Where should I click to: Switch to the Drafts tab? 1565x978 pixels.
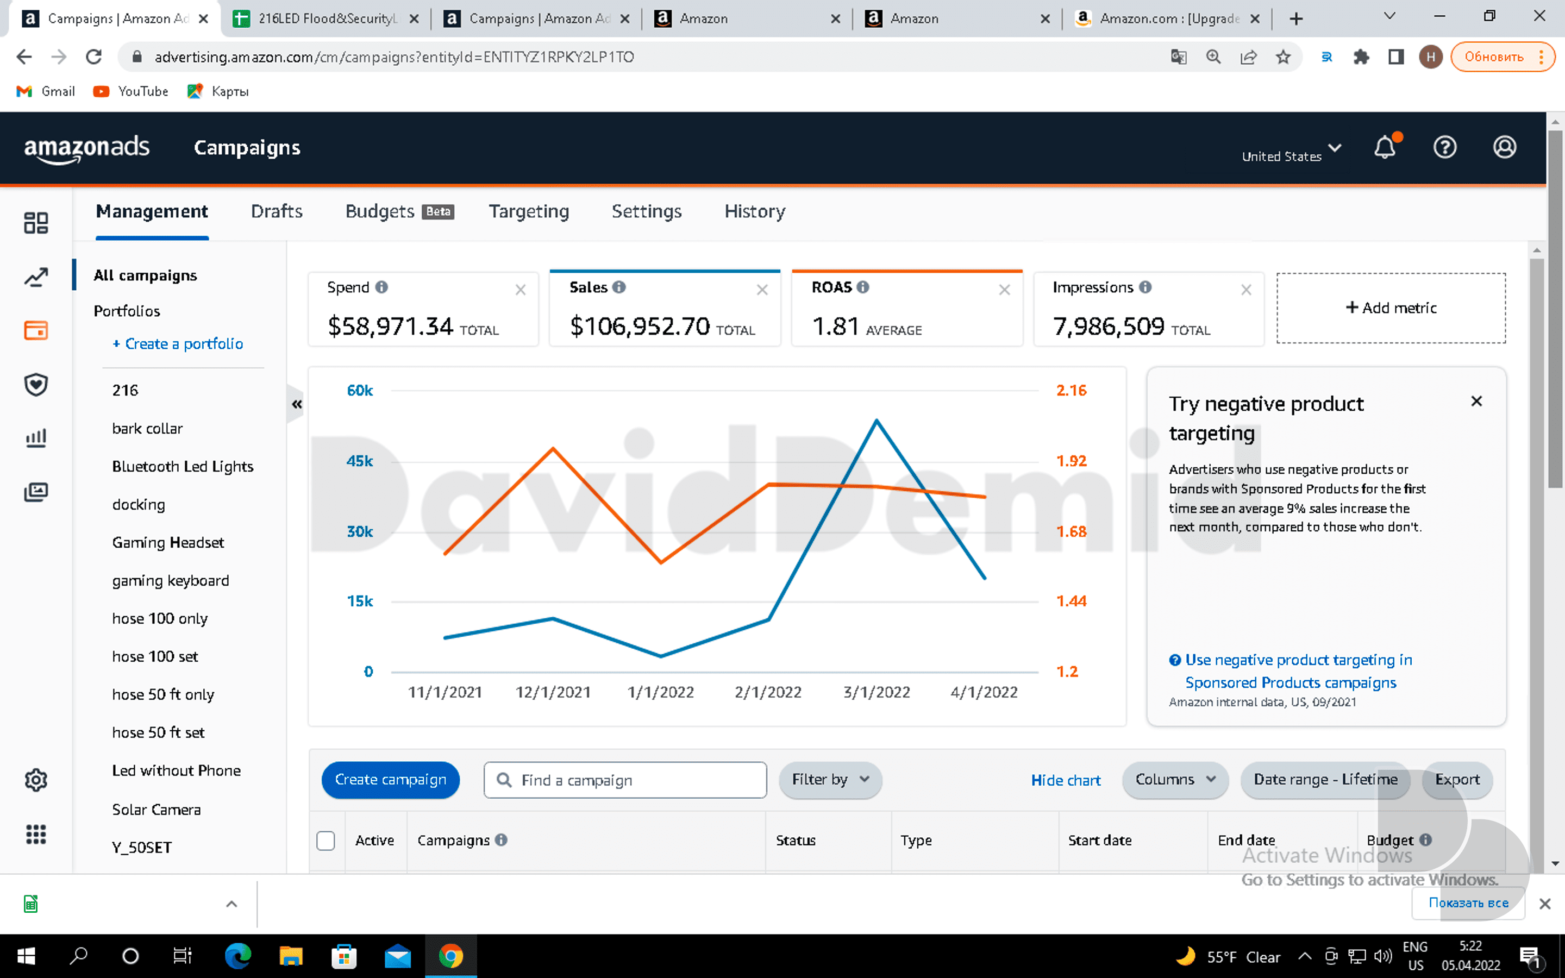277,211
